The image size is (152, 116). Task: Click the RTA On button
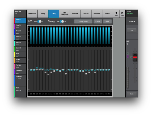[x=98, y=22]
